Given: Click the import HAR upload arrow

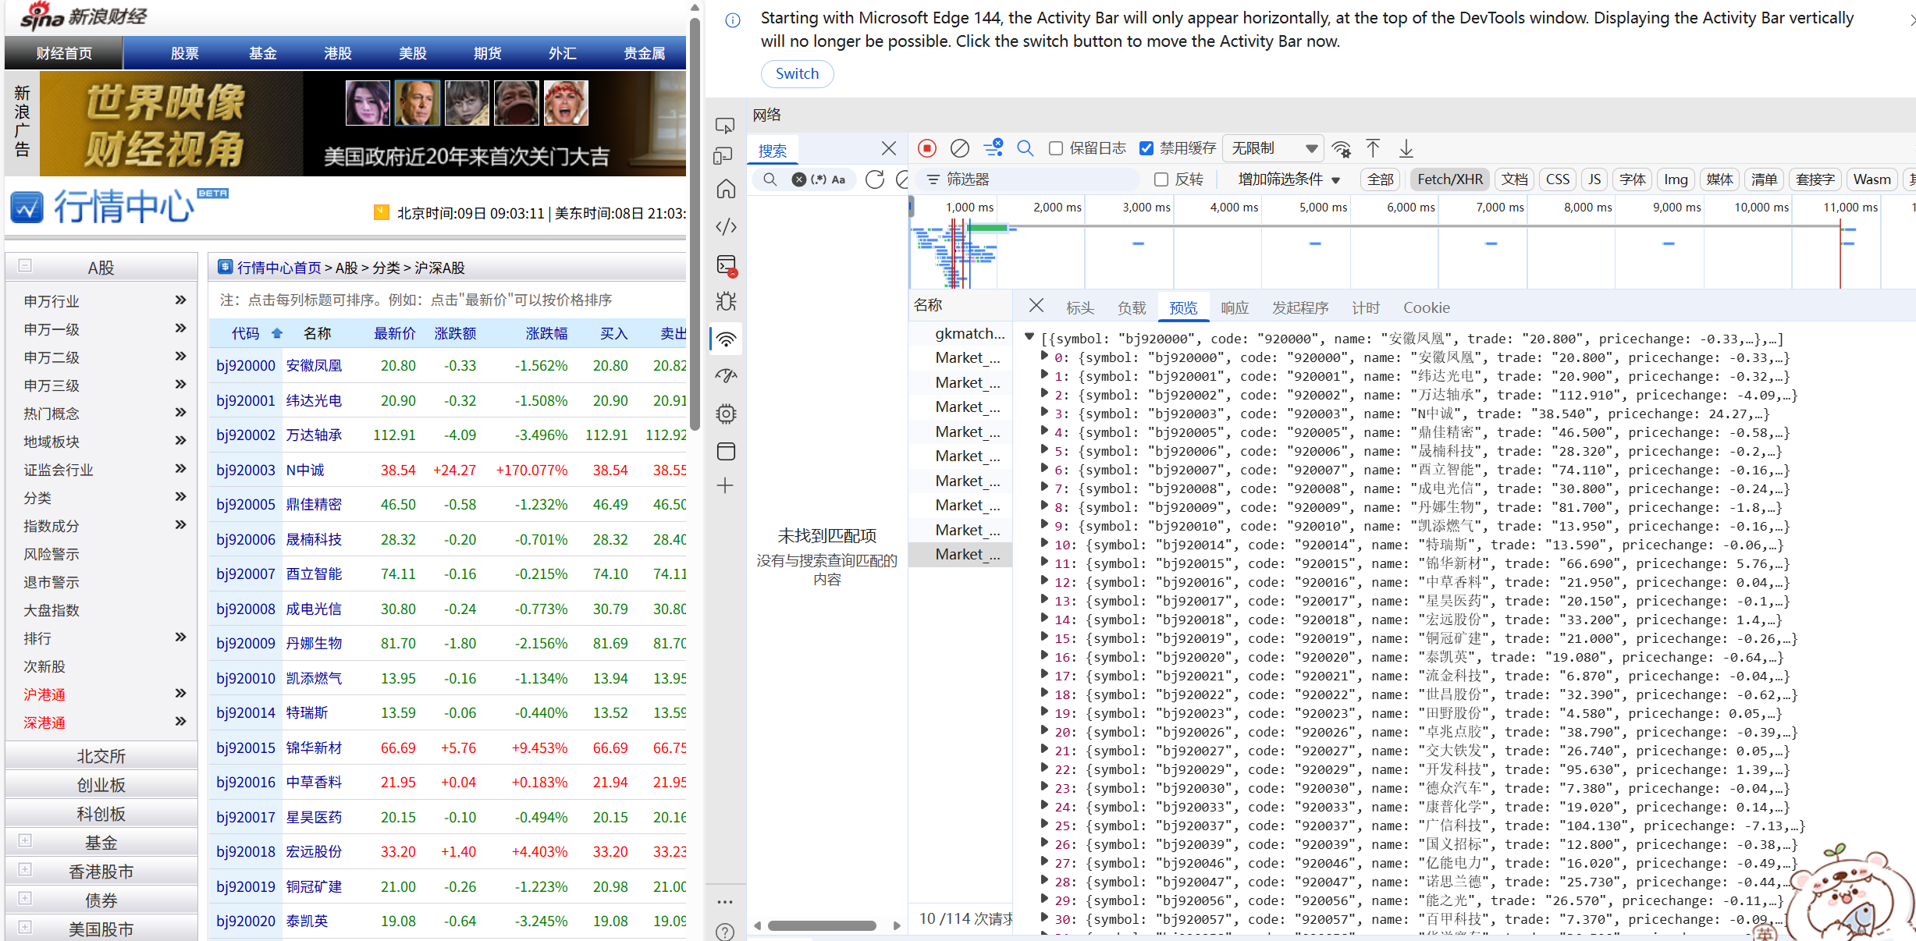Looking at the screenshot, I should point(1373,148).
